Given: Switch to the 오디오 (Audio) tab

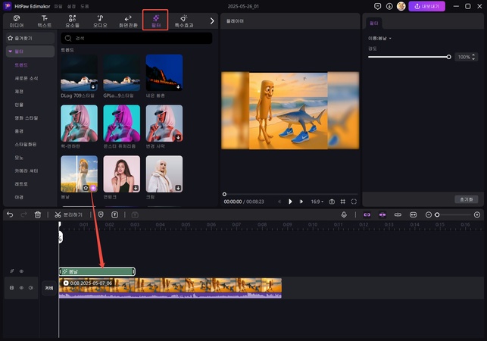Looking at the screenshot, I should pos(99,20).
